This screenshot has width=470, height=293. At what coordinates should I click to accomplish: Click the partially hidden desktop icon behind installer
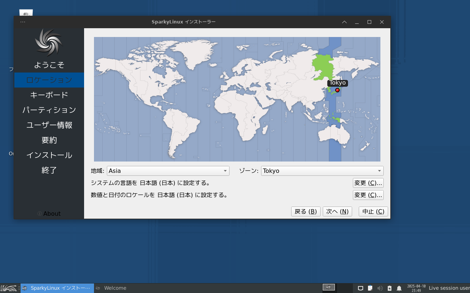coord(26,13)
